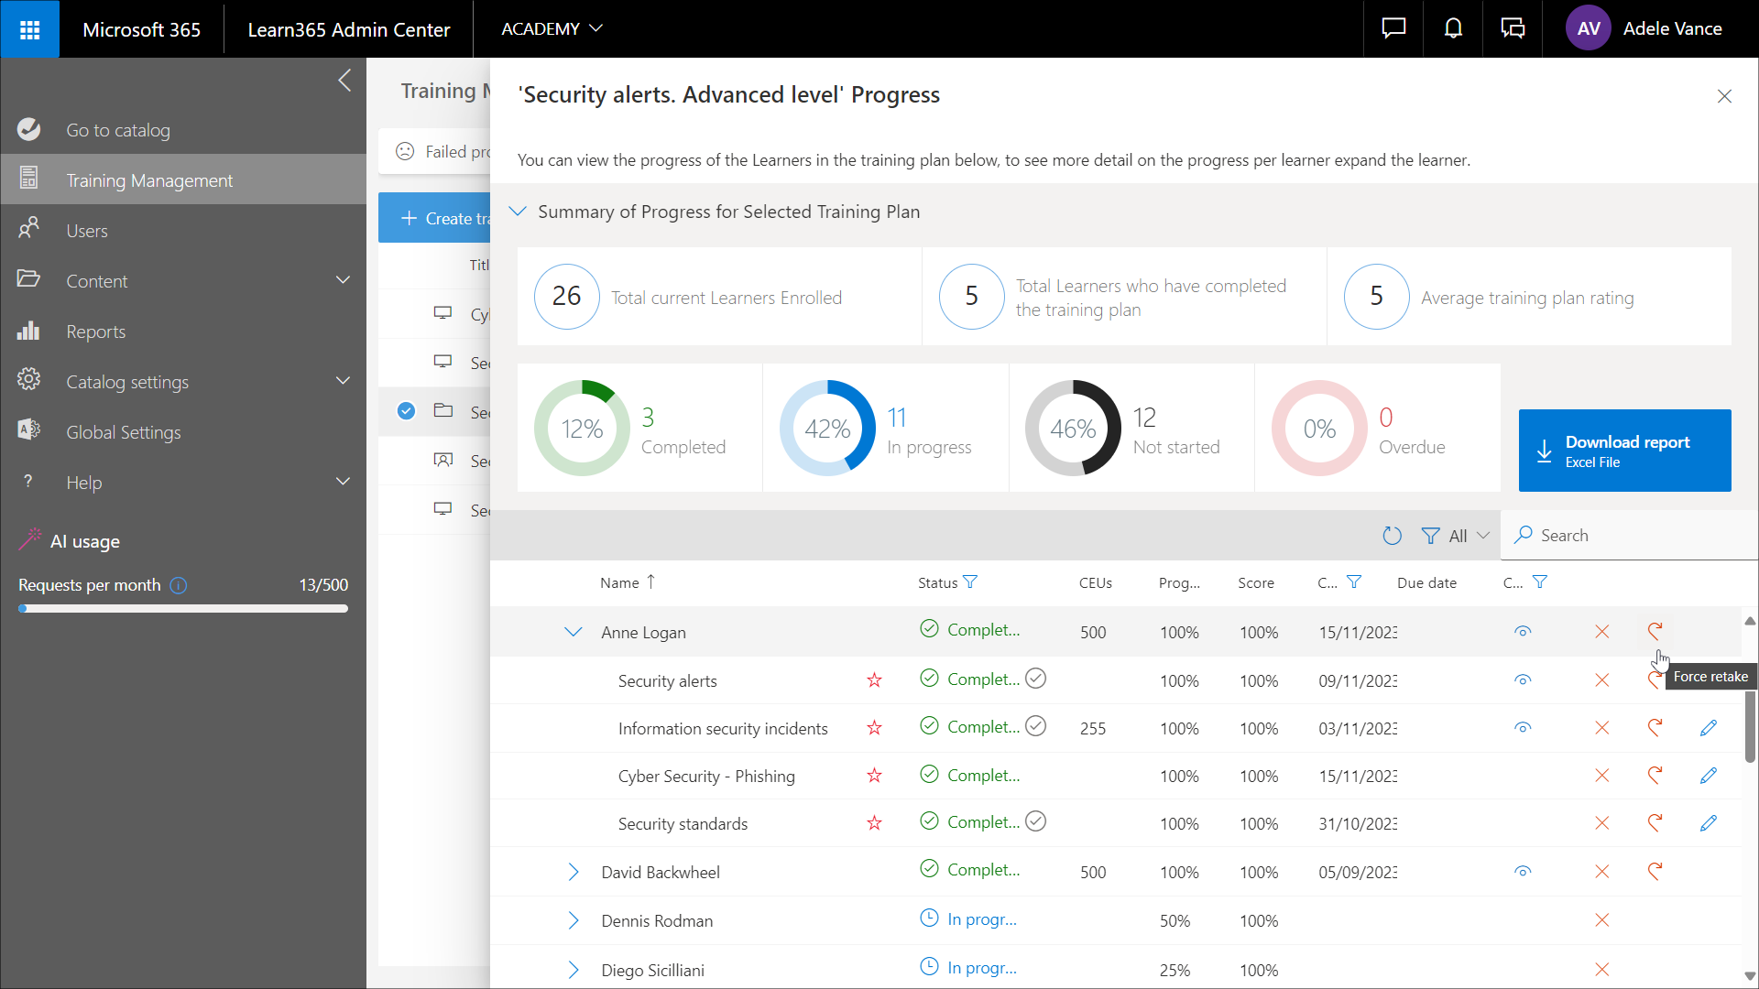The width and height of the screenshot is (1759, 989).
Task: Click edit pencil for Information security incidents
Action: [x=1708, y=728]
